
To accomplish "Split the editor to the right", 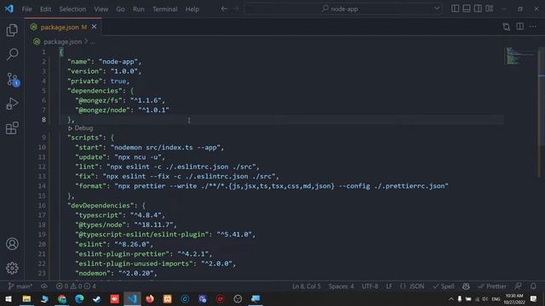I will click(x=520, y=26).
